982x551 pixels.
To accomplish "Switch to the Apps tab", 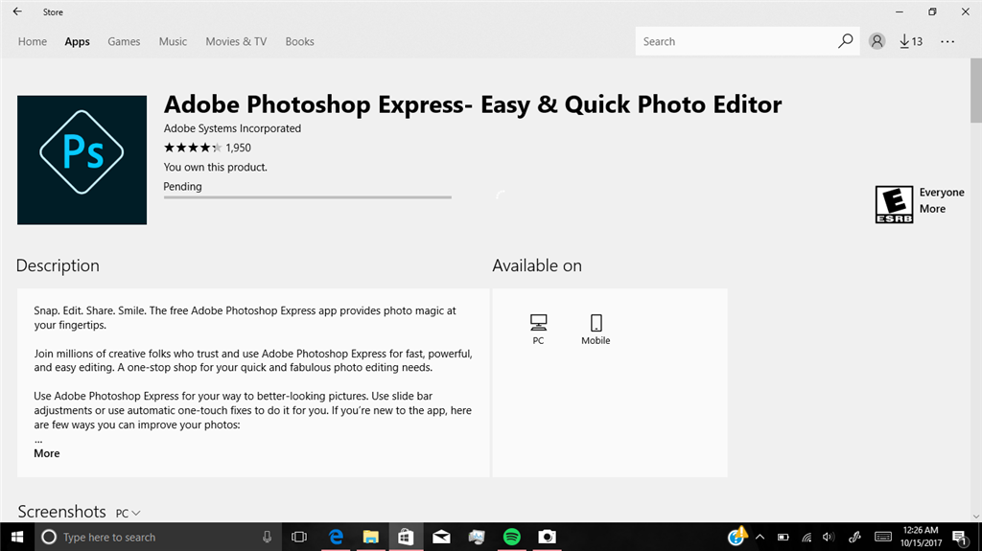I will coord(77,41).
